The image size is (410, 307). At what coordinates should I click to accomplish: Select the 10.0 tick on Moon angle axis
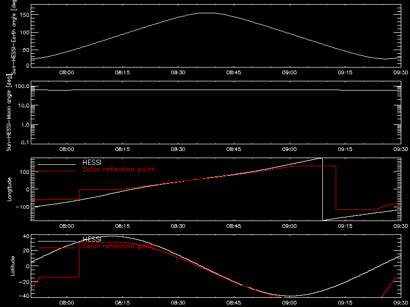click(23, 105)
